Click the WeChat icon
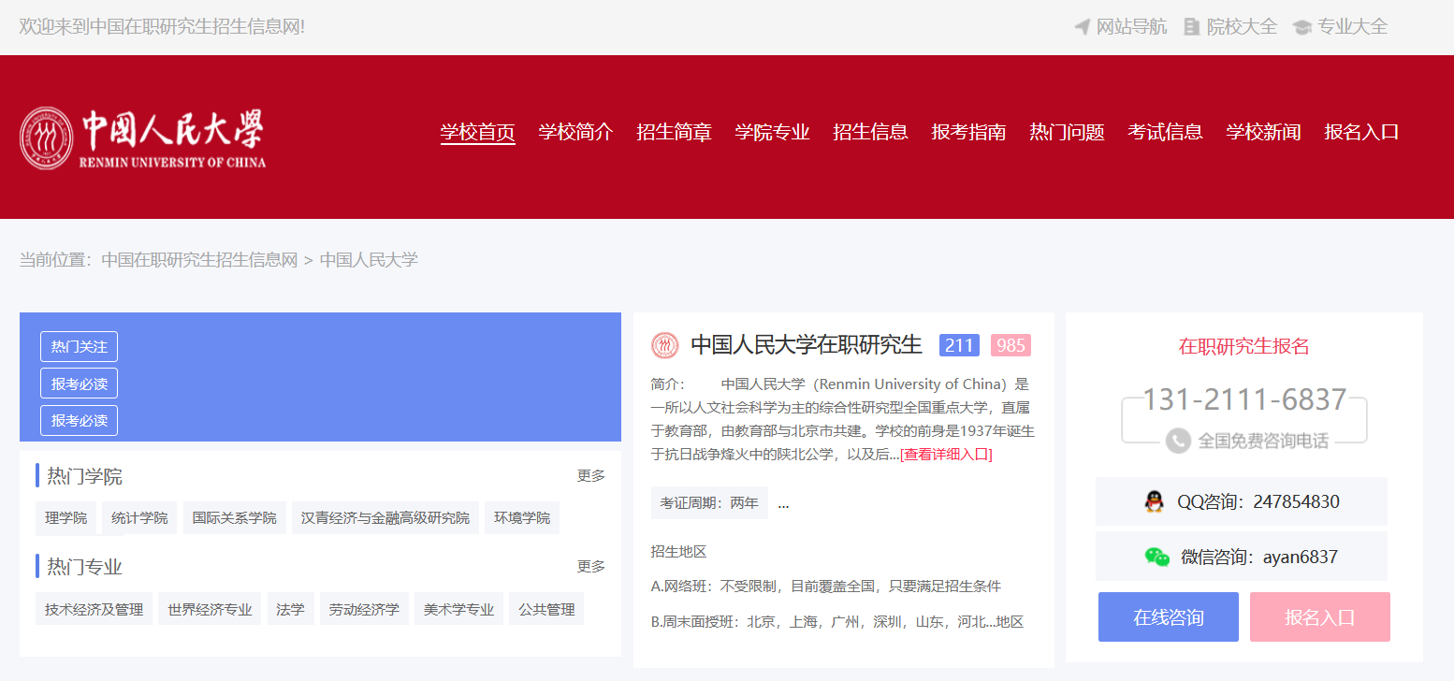Screen dimensions: 1454x681 (x=1157, y=557)
